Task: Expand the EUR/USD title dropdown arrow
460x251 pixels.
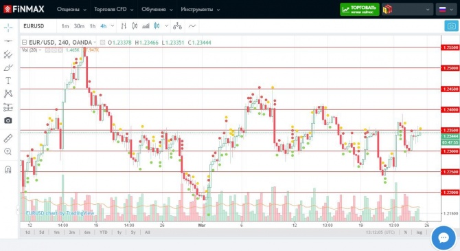Action: (95, 43)
